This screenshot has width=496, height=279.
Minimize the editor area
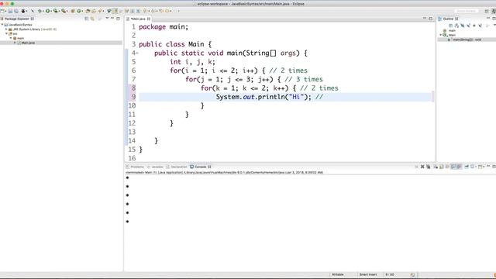(425, 18)
